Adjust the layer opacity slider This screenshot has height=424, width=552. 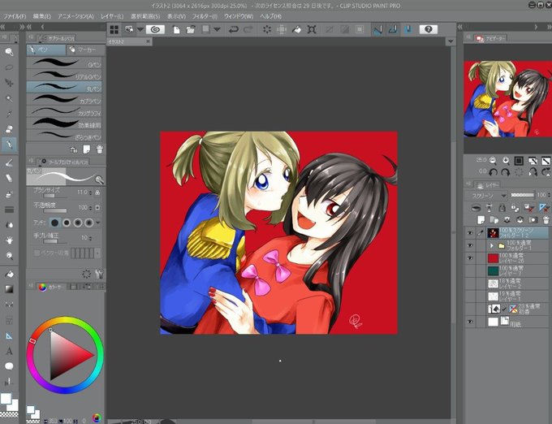523,195
